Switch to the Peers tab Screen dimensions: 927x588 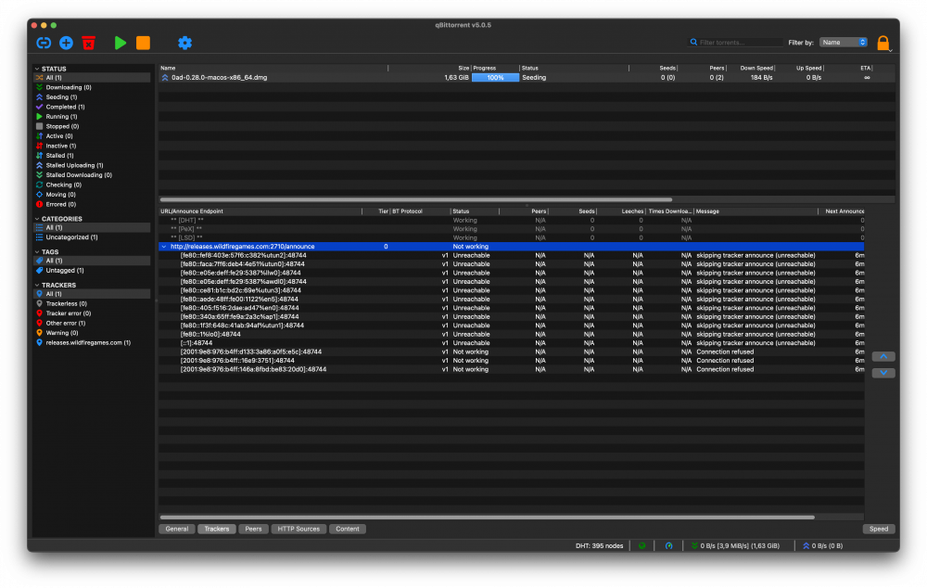252,529
